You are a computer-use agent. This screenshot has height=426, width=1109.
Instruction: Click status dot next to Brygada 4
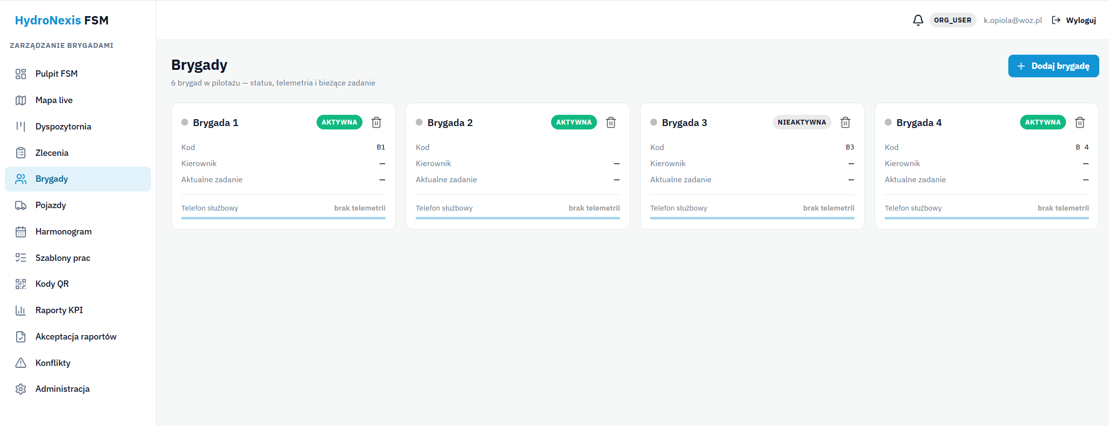(x=888, y=122)
